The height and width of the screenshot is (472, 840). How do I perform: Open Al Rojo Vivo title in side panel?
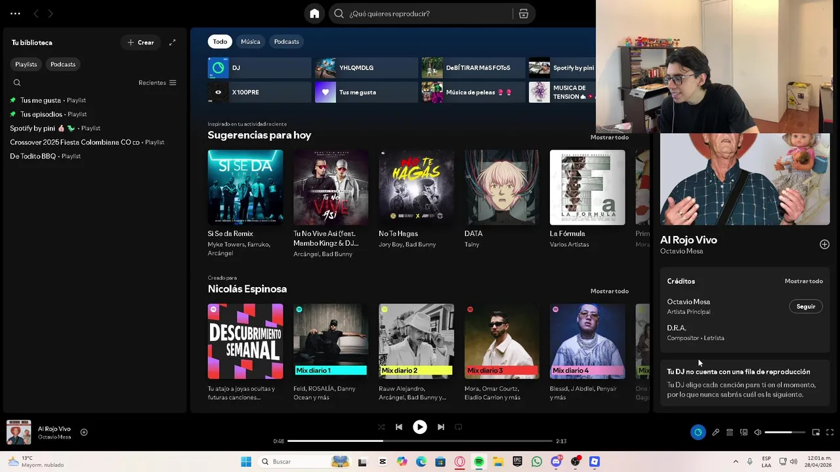coord(688,240)
